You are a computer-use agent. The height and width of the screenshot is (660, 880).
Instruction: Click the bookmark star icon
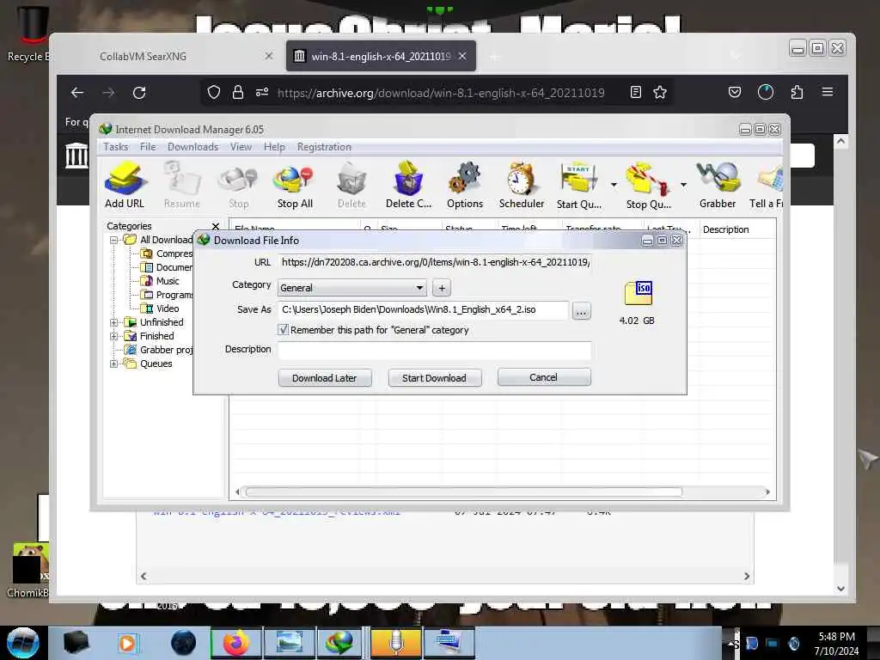pyautogui.click(x=660, y=92)
